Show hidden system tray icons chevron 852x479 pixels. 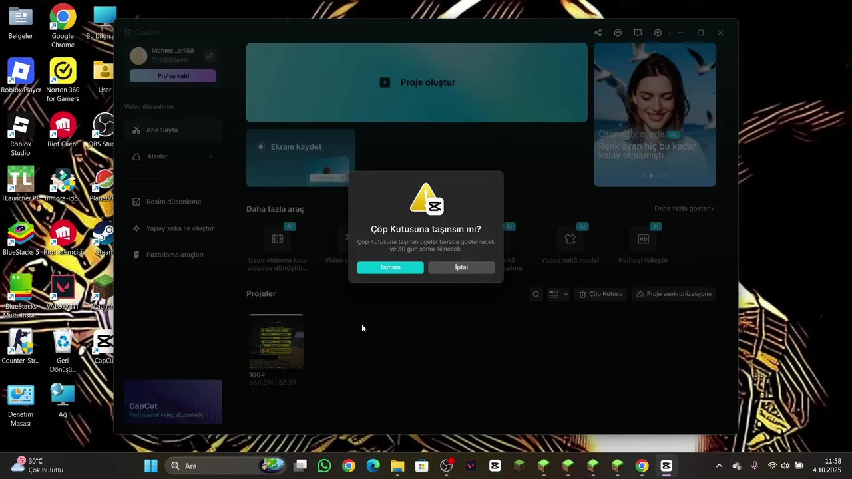click(x=719, y=466)
